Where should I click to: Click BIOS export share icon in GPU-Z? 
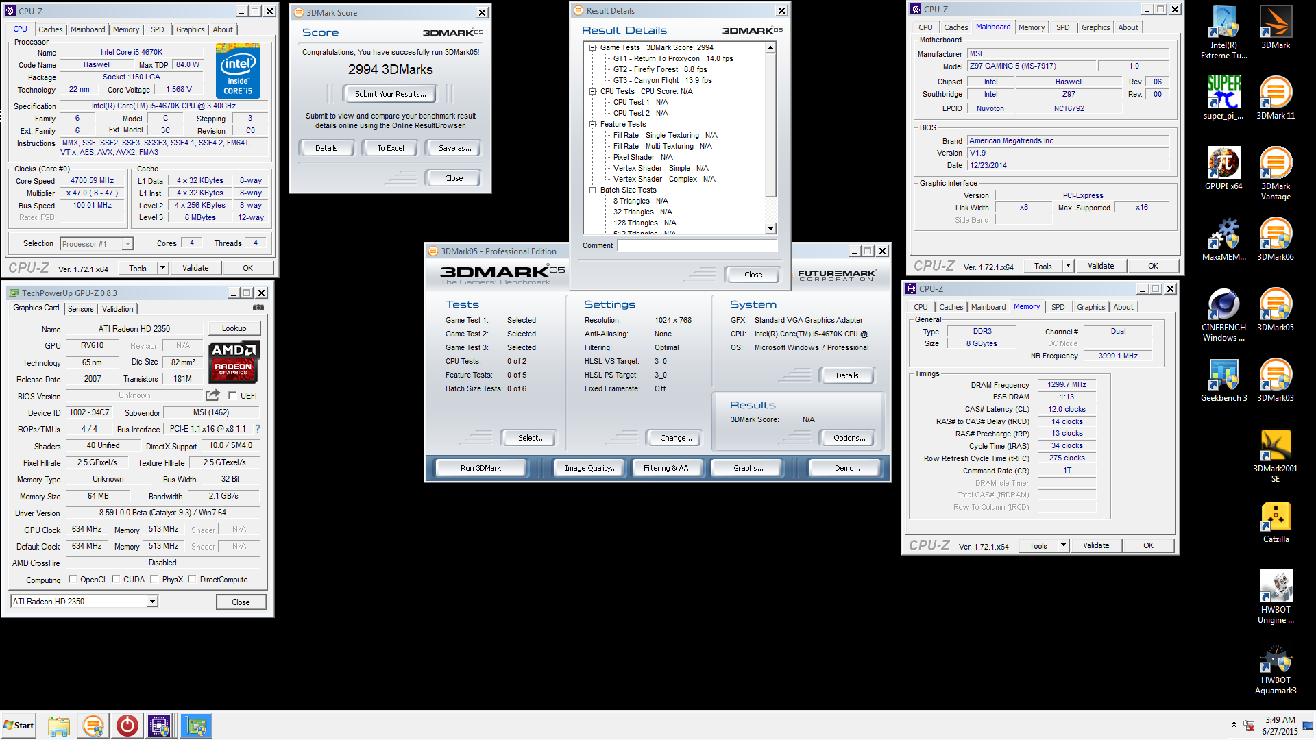[212, 395]
